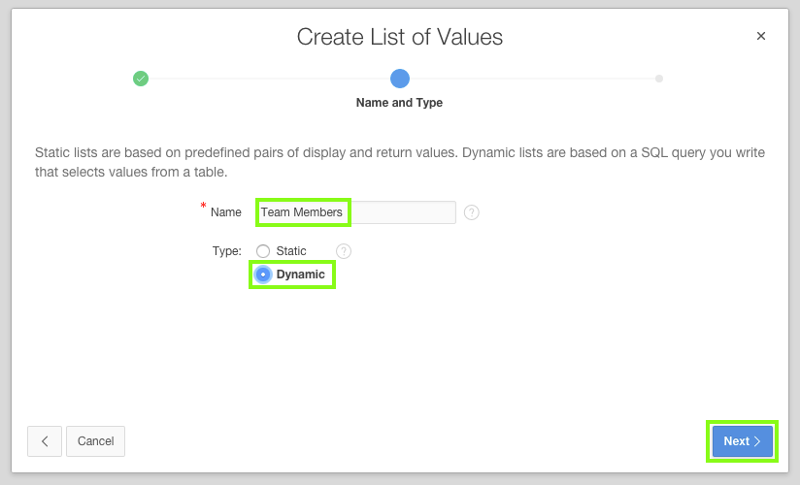Image resolution: width=800 pixels, height=485 pixels.
Task: Close the Create List of Values dialog
Action: click(x=761, y=36)
